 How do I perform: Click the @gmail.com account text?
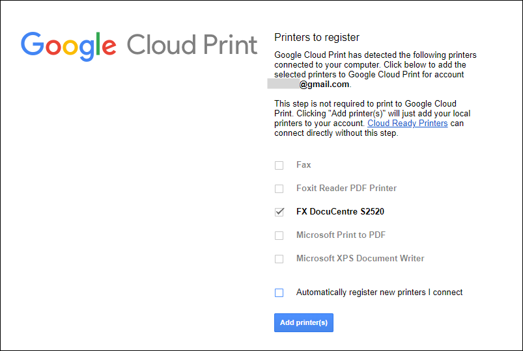(x=324, y=84)
